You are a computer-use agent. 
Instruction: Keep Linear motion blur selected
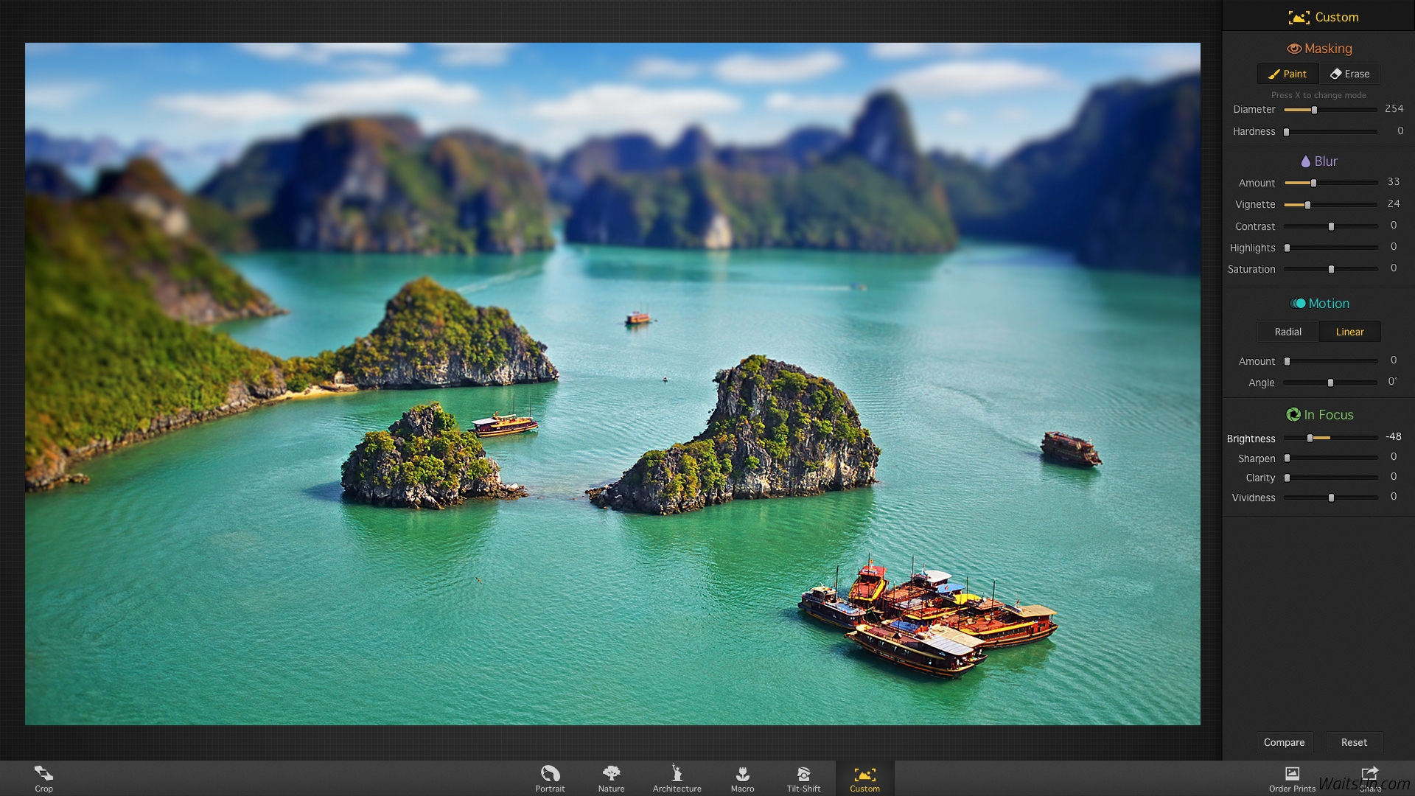point(1350,332)
